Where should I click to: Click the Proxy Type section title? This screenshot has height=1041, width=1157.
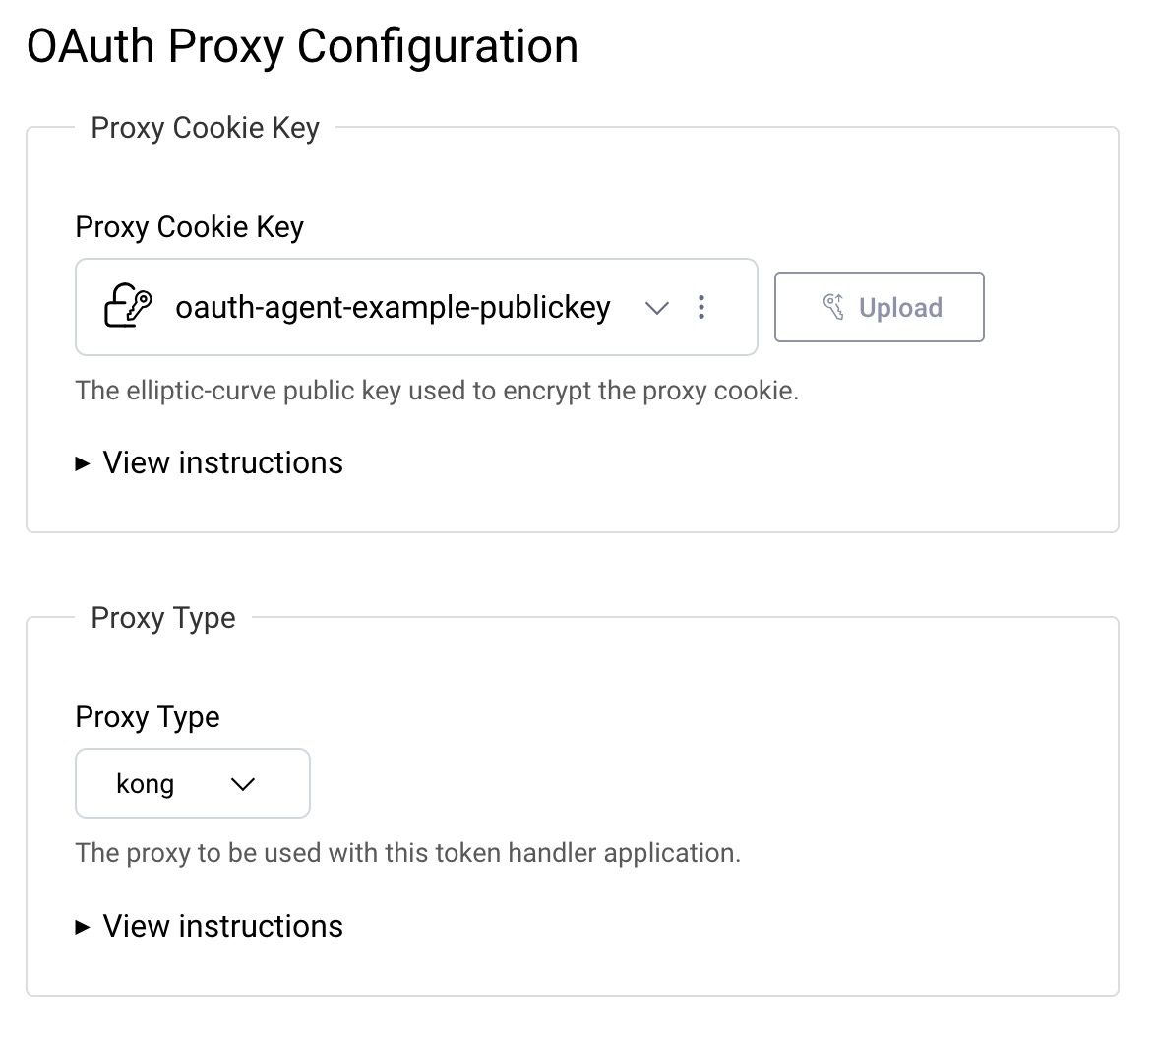[x=163, y=618]
